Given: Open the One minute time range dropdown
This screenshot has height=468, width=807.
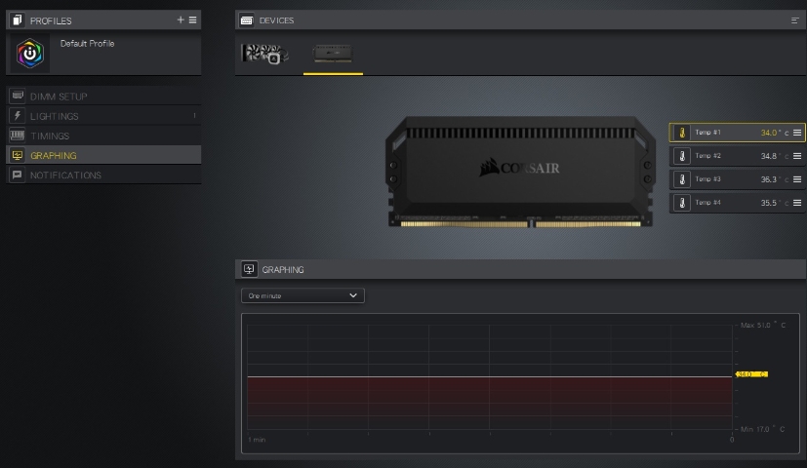Looking at the screenshot, I should [x=303, y=295].
